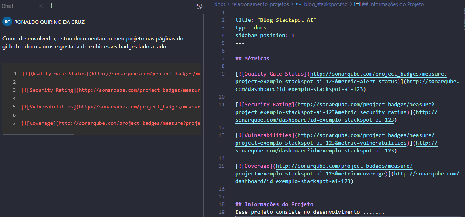Click editor line number 13
The width and height of the screenshot is (465, 217).
coord(222,135)
